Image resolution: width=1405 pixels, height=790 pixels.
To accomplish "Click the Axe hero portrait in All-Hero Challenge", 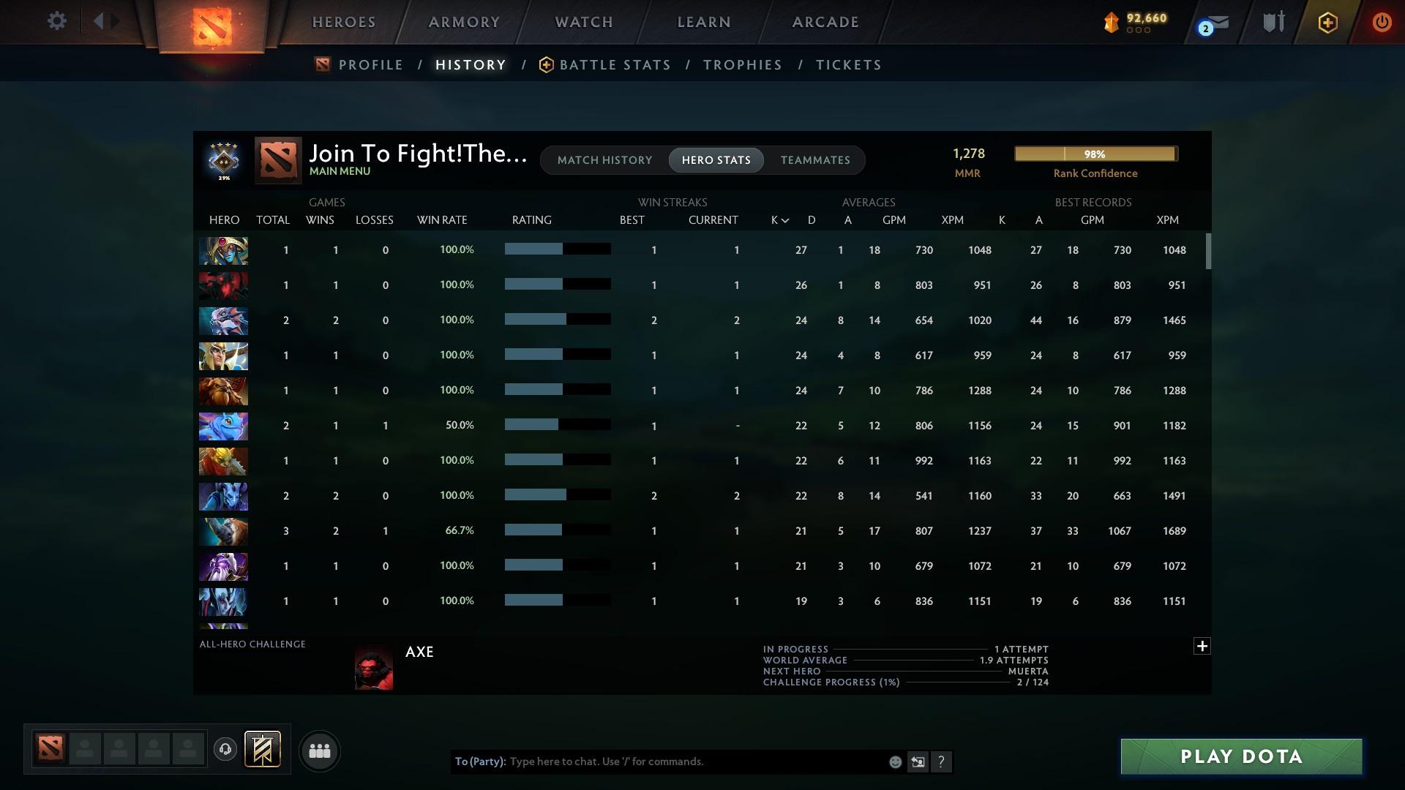I will 374,667.
